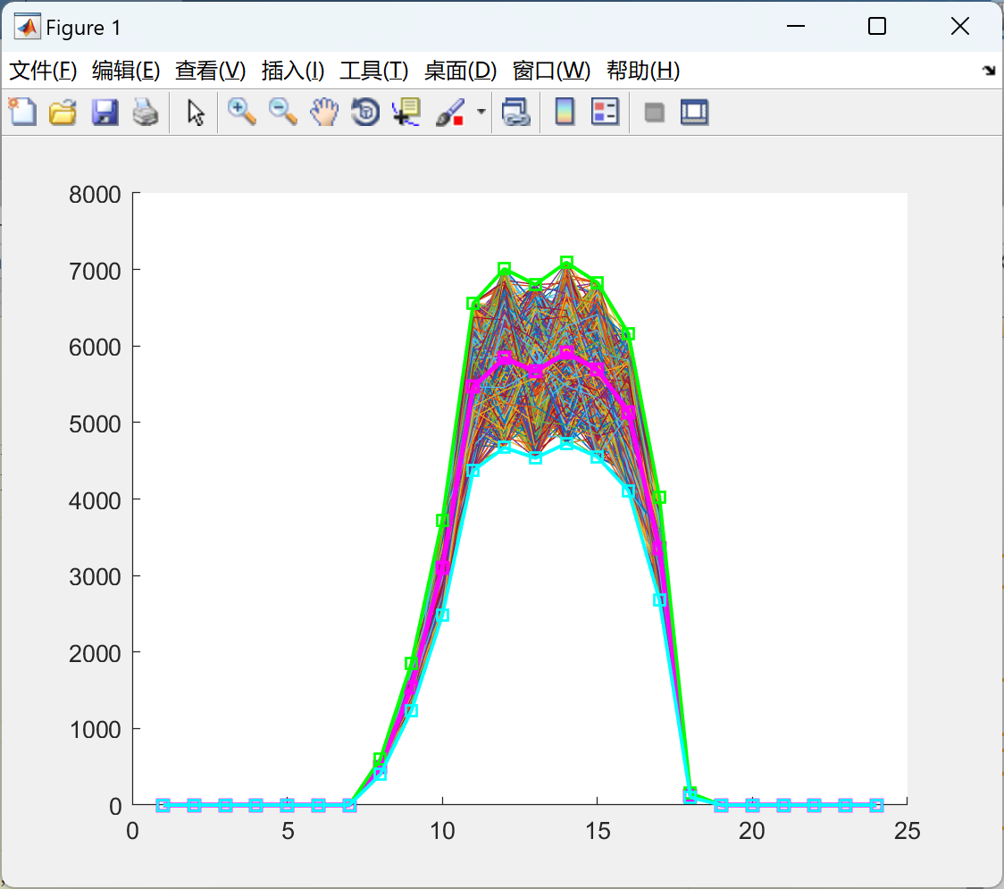Screen dimensions: 1004x889
Task: Open the 编辑(E) menu
Action: click(125, 71)
